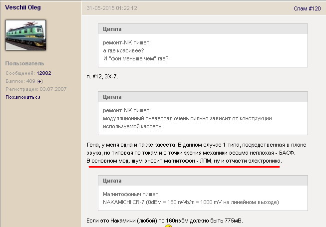The height and width of the screenshot is (227, 326).
Task: Click the post timestamp 31-05-2015 01:22:12
Action: coord(112,8)
